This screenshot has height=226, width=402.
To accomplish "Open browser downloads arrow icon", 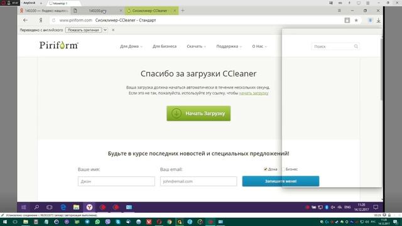I will coord(378,20).
